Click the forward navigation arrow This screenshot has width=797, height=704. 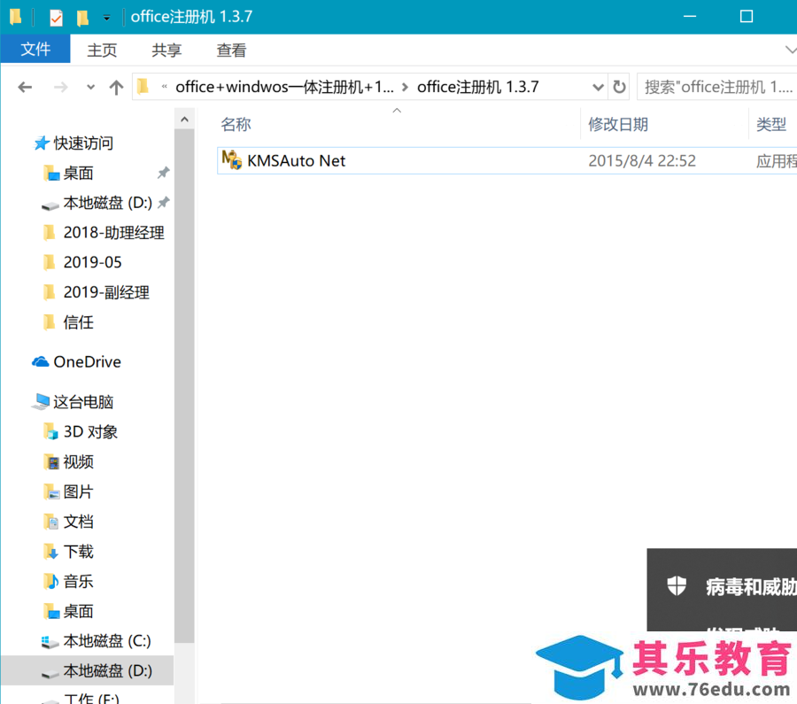pos(60,88)
